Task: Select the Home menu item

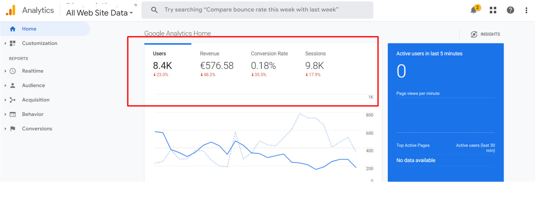Action: [x=29, y=29]
